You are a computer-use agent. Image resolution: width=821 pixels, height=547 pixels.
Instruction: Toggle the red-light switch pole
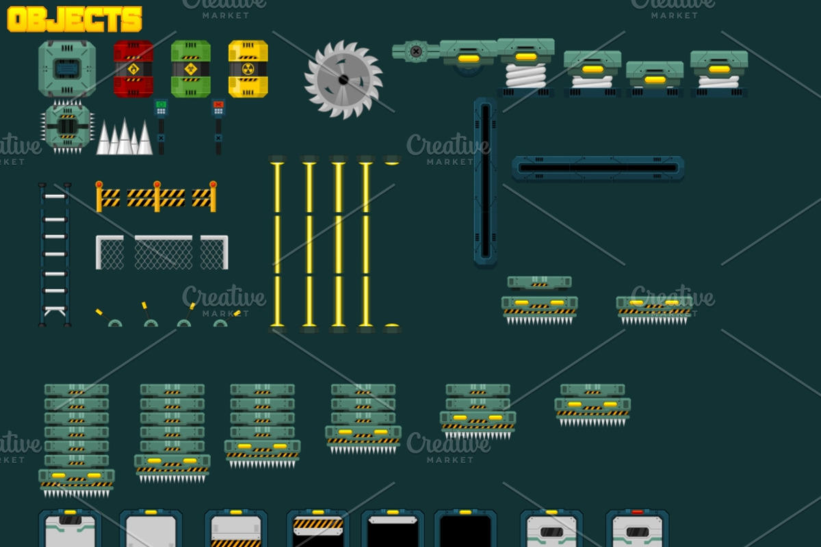[218, 126]
